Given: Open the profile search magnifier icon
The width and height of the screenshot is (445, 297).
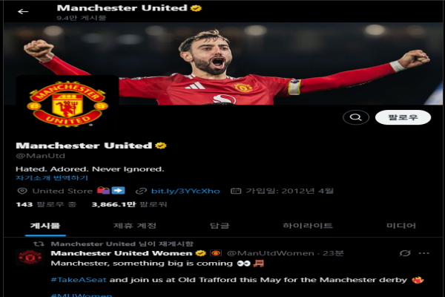Looking at the screenshot, I should (355, 117).
